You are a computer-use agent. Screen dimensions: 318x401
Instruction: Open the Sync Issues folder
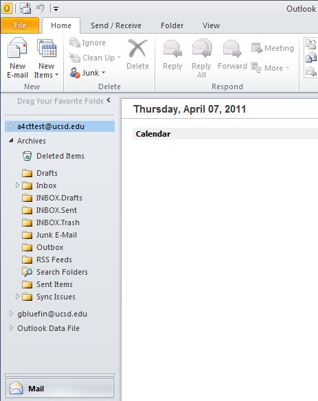[x=56, y=297]
